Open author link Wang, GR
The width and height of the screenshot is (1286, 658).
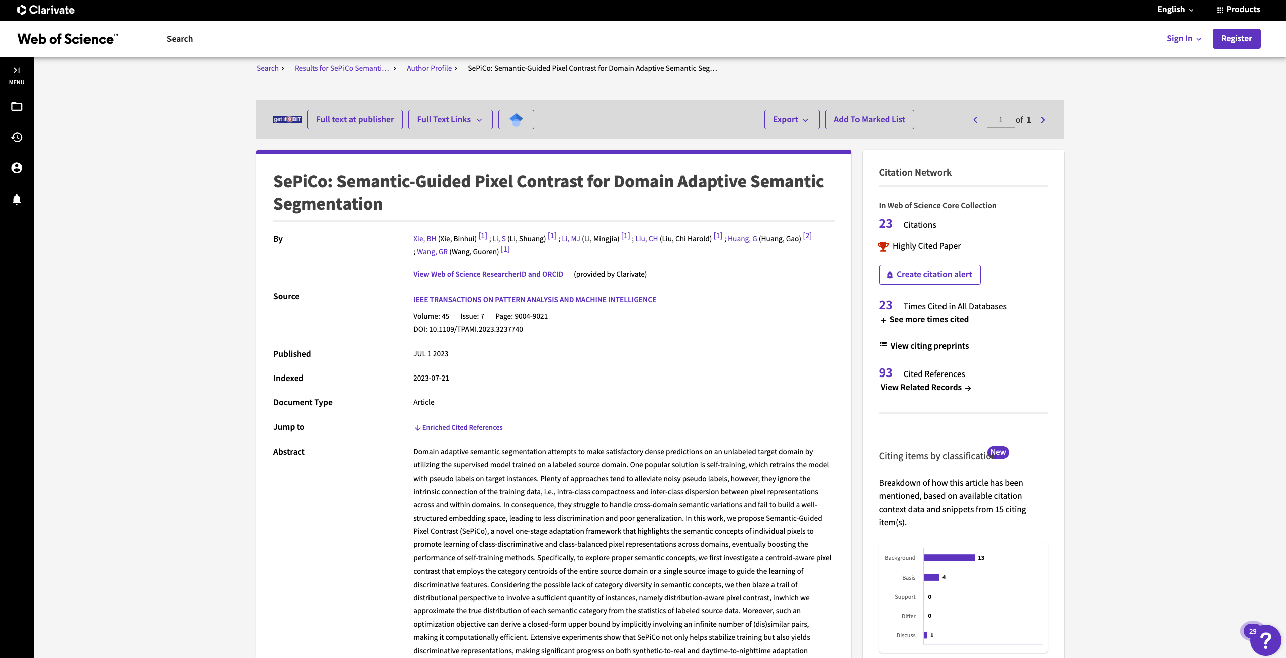[432, 252]
